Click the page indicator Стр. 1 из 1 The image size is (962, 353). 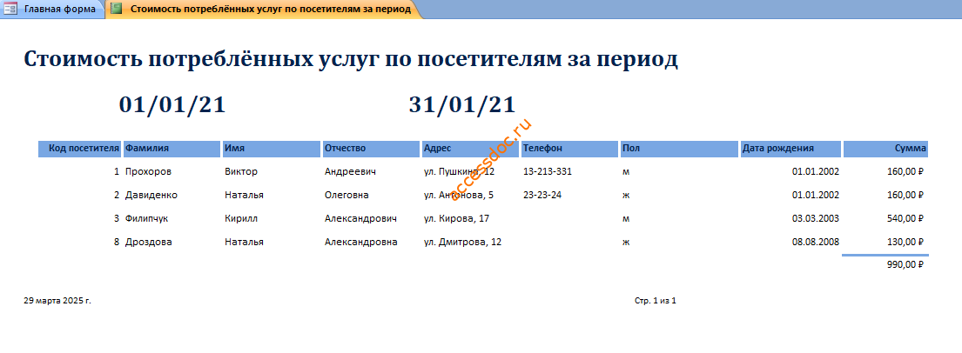[656, 301]
